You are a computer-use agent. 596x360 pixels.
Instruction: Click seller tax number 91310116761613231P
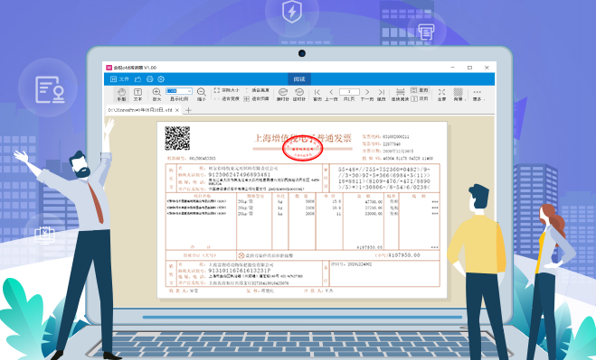(239, 271)
